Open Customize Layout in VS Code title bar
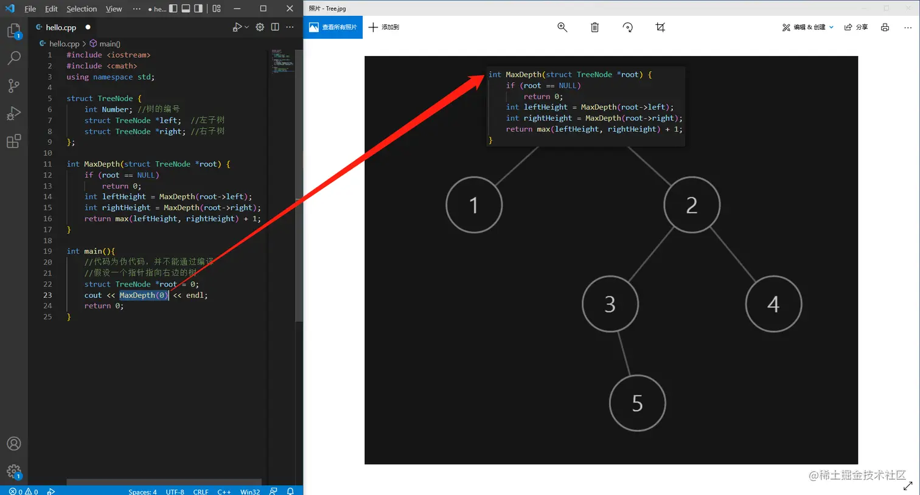 point(217,9)
